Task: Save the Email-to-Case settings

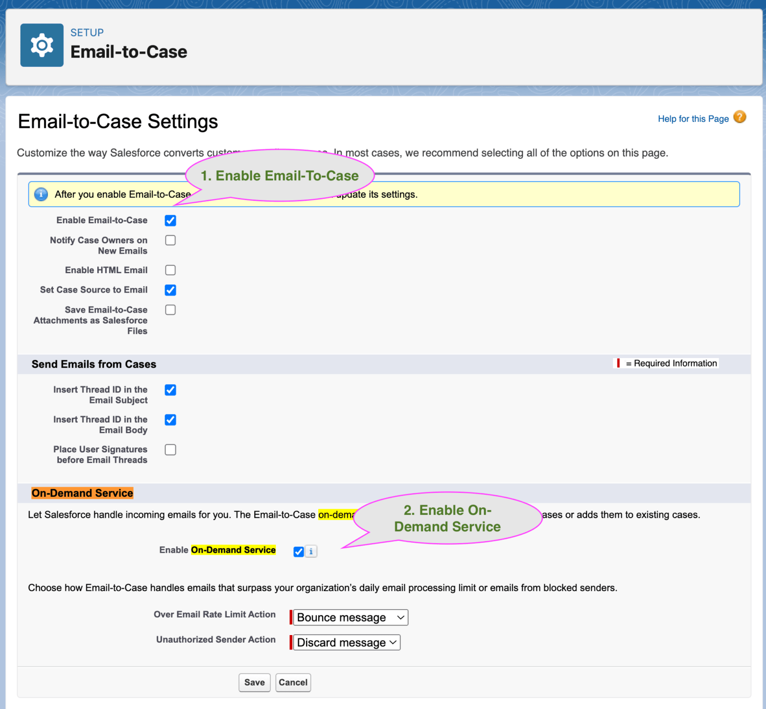Action: (x=254, y=683)
